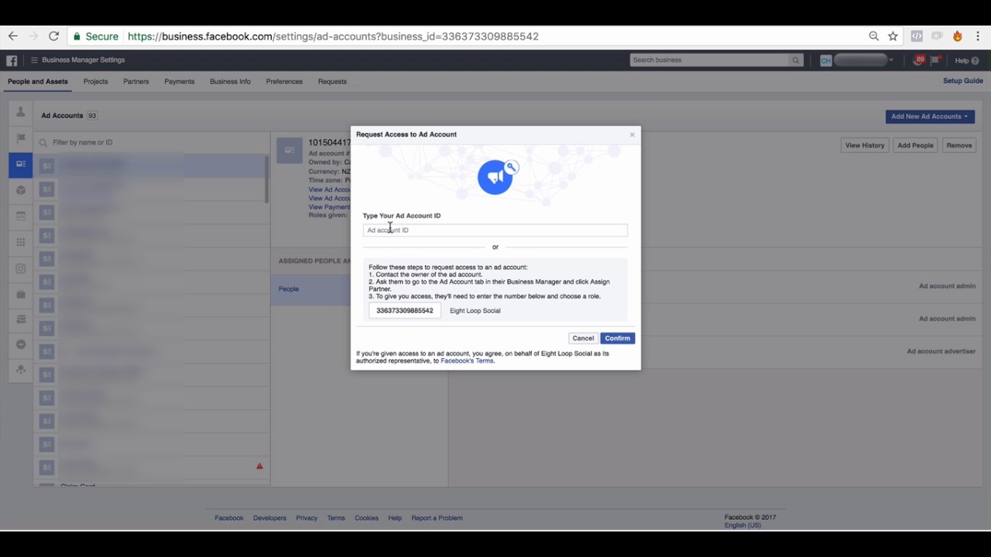This screenshot has width=991, height=557.
Task: Open the Partners tab
Action: coord(135,81)
